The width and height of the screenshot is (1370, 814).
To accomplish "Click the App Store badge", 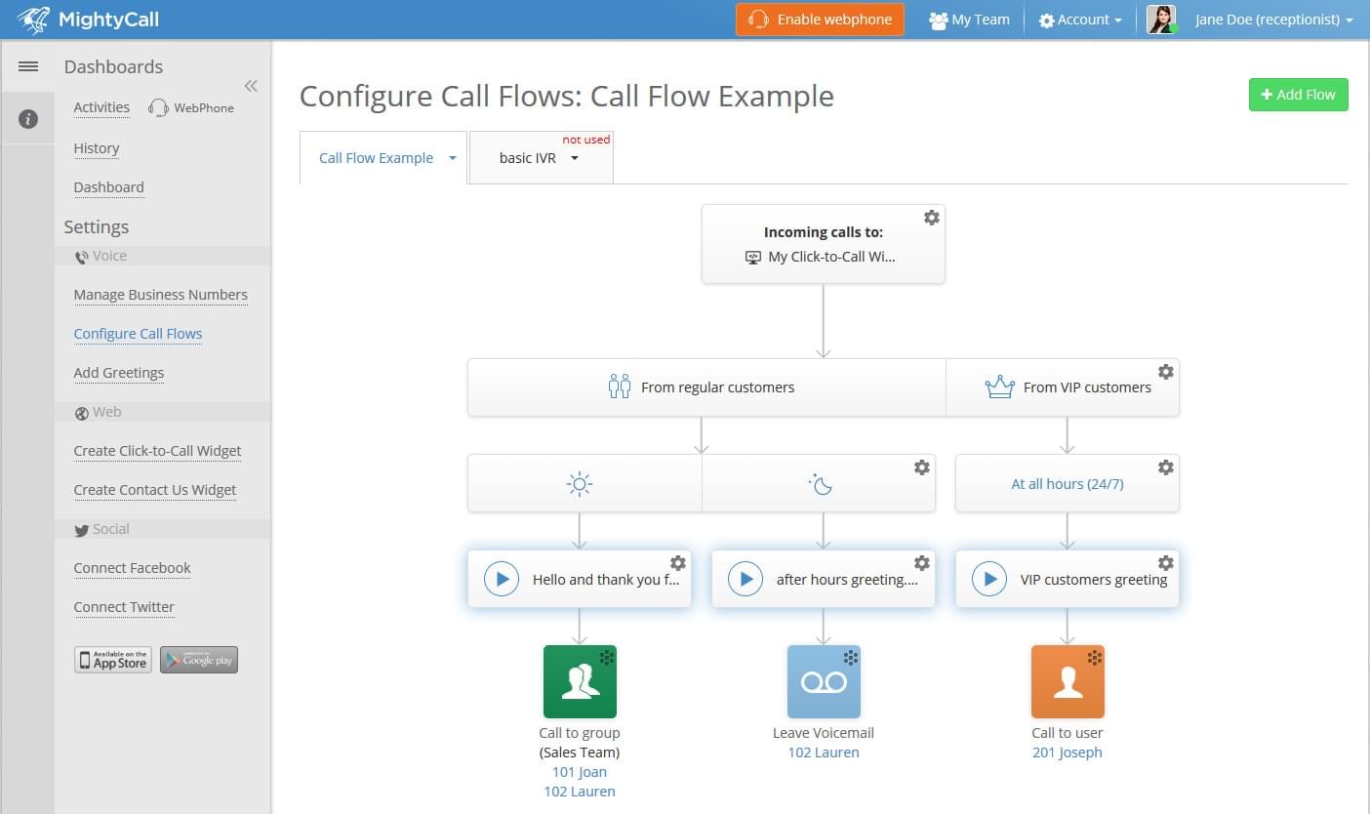I will click(113, 660).
